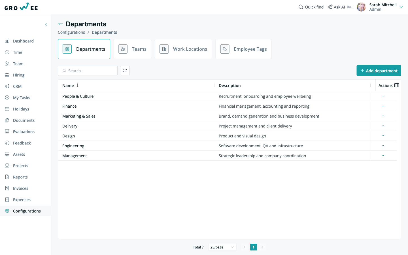Open actions menu for Delivery row
The image size is (408, 255).
click(384, 126)
